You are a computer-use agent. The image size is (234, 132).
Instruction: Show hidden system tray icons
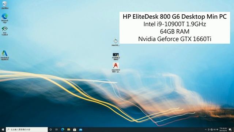click(206, 129)
